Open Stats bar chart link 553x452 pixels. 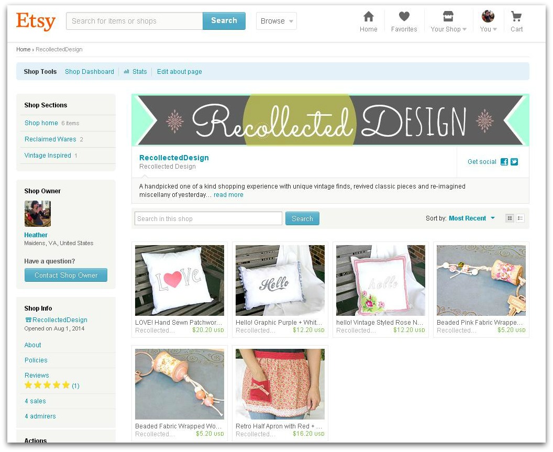click(x=136, y=72)
